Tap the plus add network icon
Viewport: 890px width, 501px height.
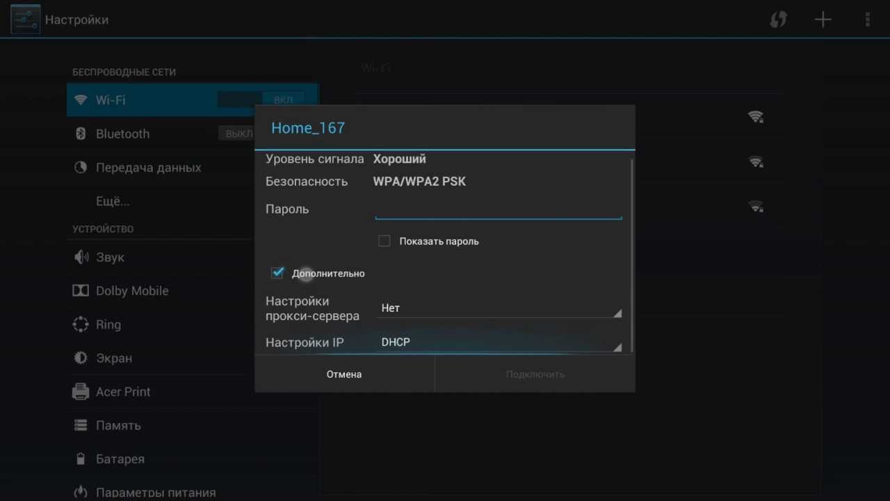(823, 19)
